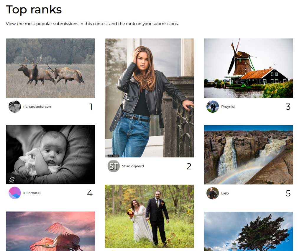The width and height of the screenshot is (302, 251).
Task: Open the Dutch windmill photo
Action: tap(248, 68)
